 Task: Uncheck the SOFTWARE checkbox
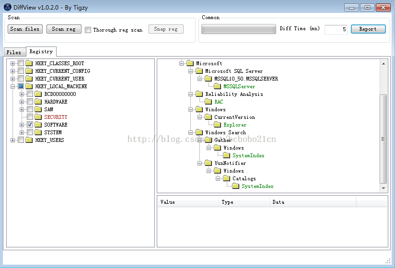tap(30, 125)
